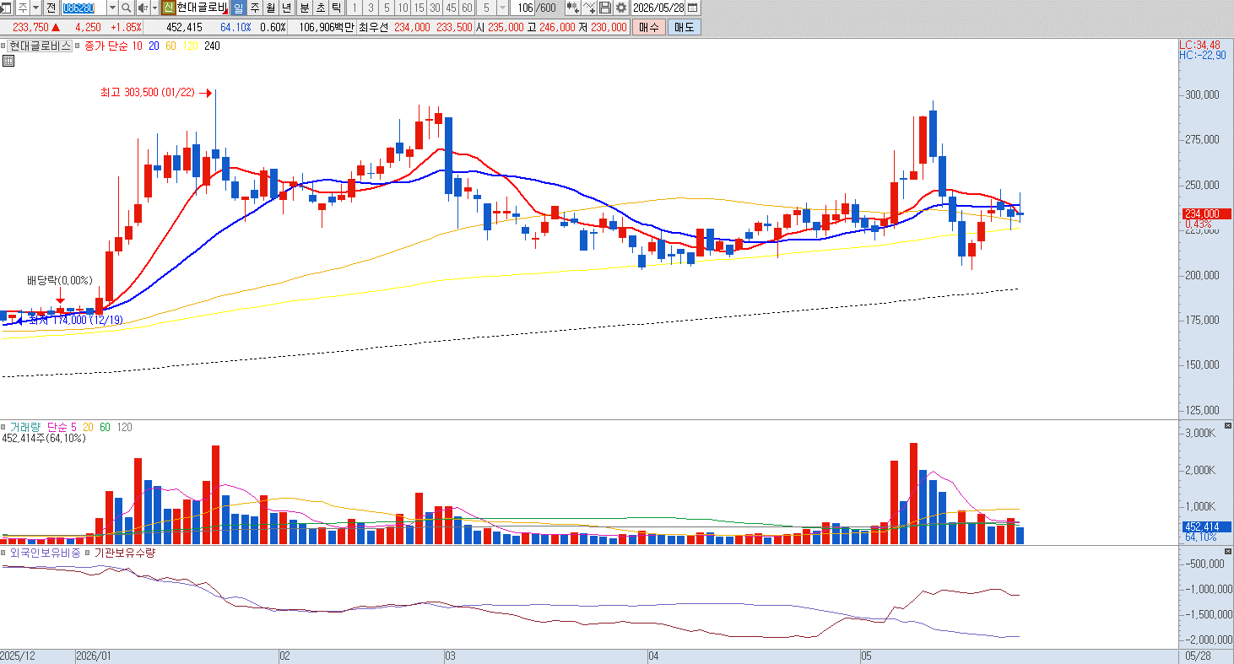Click the candlestick chart type icon
Image resolution: width=1234 pixels, height=664 pixels.
[573, 8]
